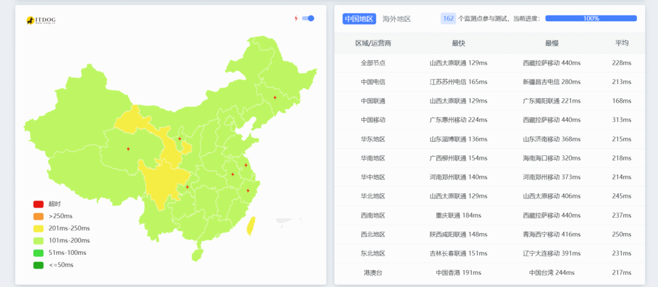Click the 最快 column header
658x287 pixels.
[458, 43]
